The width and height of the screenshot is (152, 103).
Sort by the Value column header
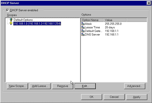[115, 20]
